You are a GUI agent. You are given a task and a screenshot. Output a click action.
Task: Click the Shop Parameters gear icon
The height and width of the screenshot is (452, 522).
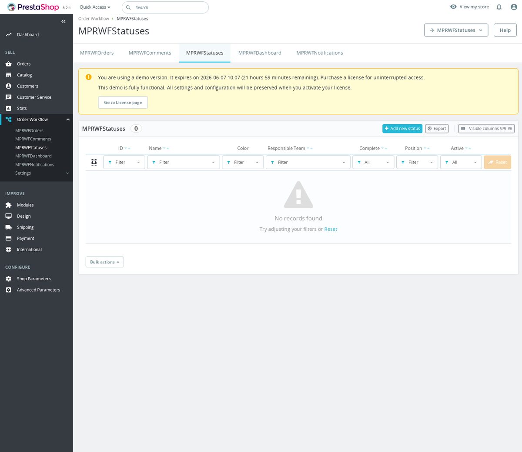tap(8, 279)
